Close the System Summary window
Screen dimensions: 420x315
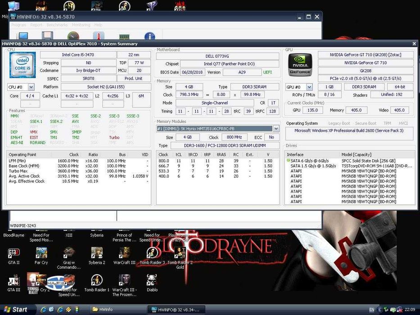pos(414,44)
